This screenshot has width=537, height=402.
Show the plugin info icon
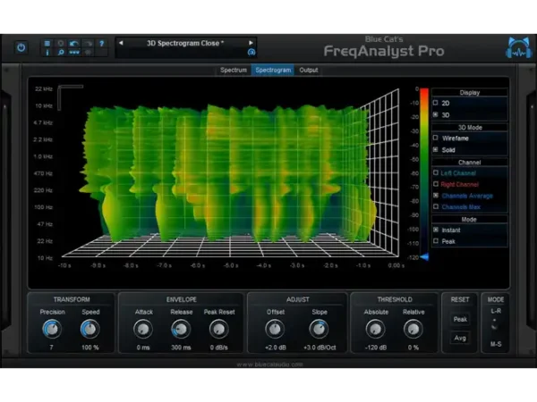point(47,53)
